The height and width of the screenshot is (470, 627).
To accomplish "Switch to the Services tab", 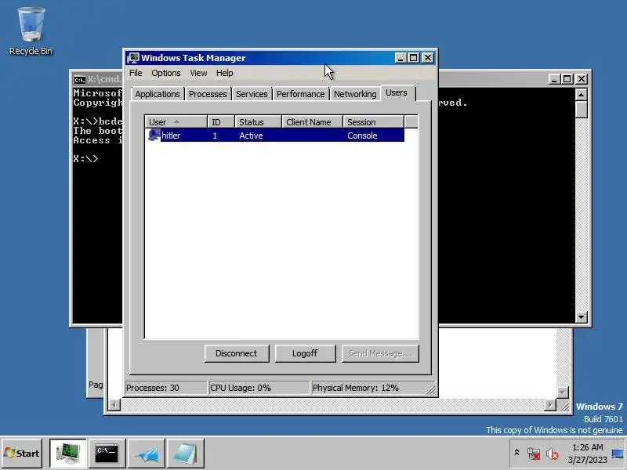I will [x=252, y=94].
